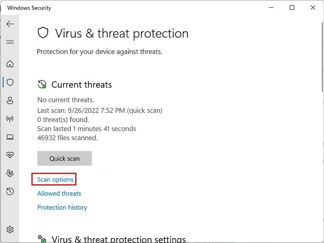Click the Allowed threats link
The width and height of the screenshot is (324, 243).
59,194
